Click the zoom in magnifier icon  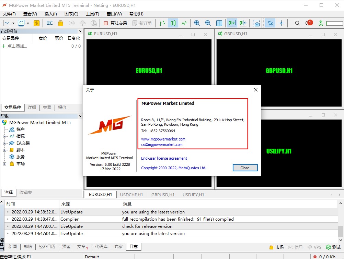pyautogui.click(x=197, y=23)
